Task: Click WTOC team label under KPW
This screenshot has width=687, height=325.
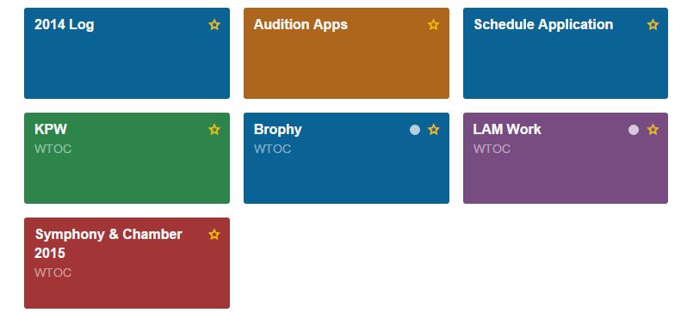Action: (53, 149)
